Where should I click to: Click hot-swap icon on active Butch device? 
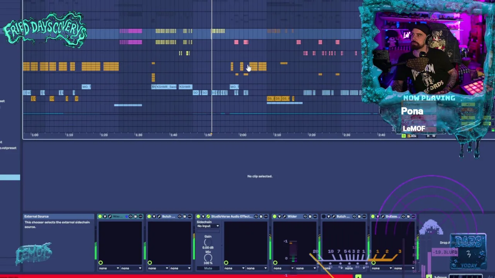pyautogui.click(x=179, y=217)
